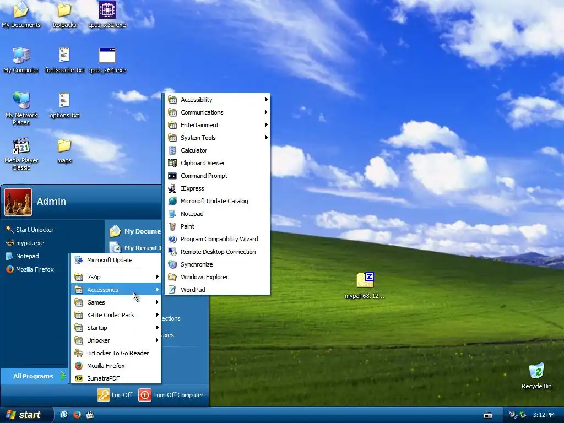Open Remote Desktop Connection
Image resolution: width=564 pixels, height=423 pixels.
tap(217, 252)
